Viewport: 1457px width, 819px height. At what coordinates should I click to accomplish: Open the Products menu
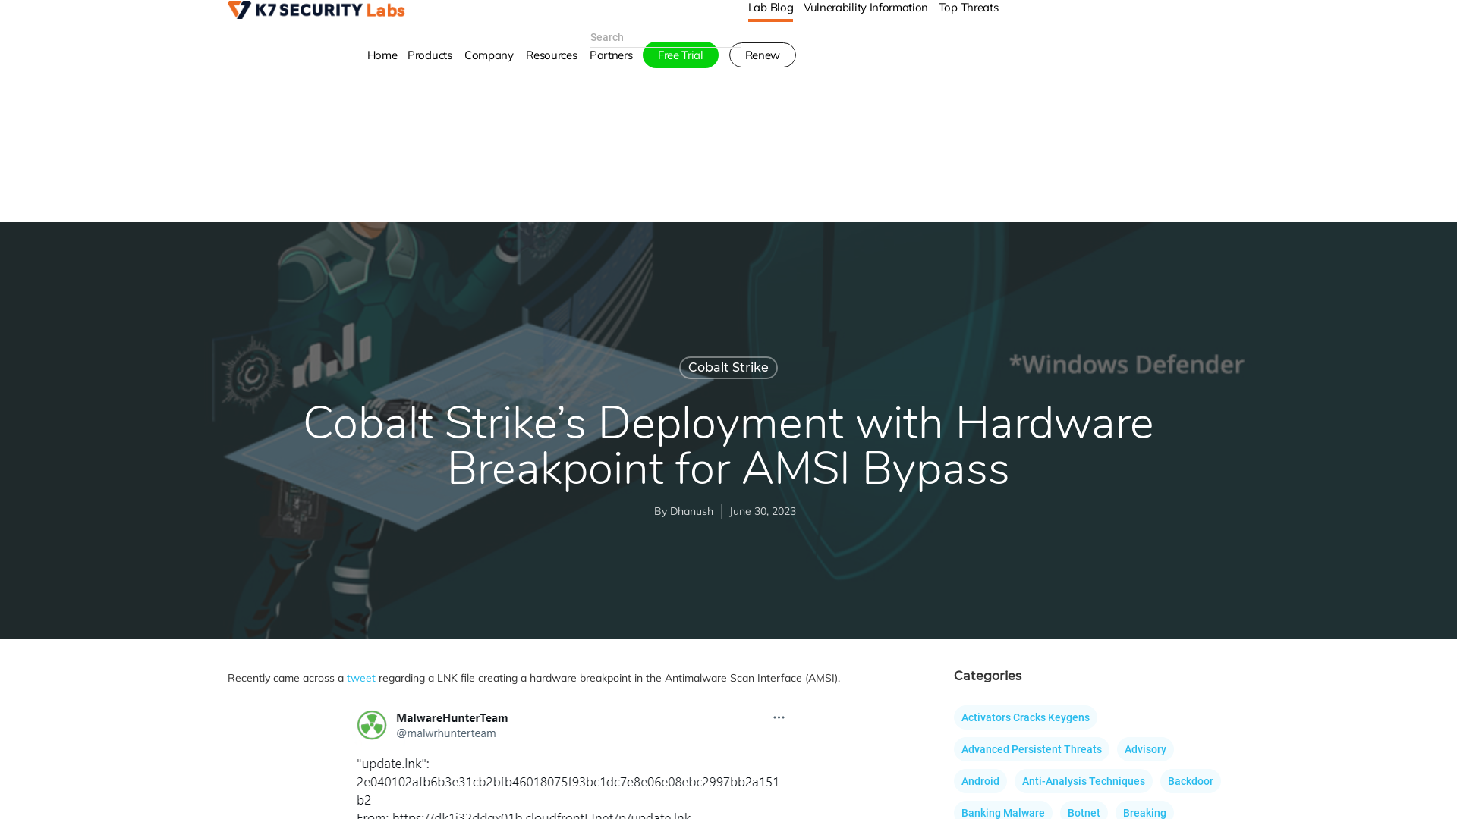point(430,55)
